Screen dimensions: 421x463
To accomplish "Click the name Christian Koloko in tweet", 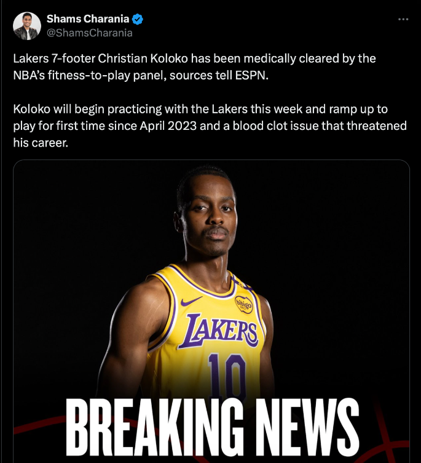I will (143, 58).
